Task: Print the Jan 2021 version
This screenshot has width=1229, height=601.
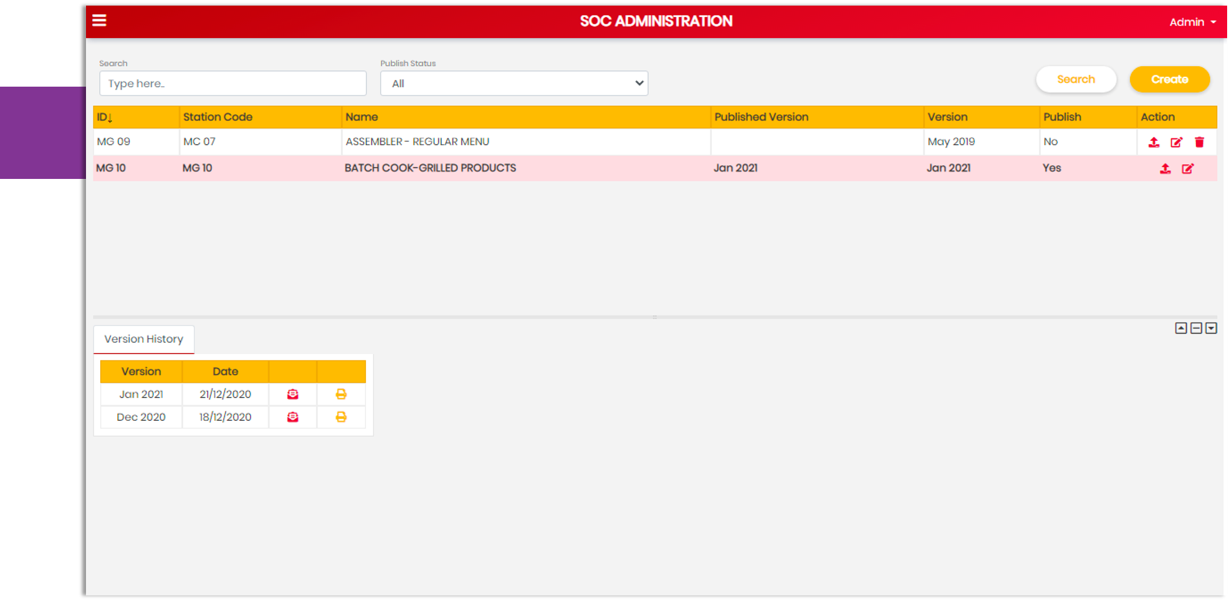Action: [x=341, y=394]
